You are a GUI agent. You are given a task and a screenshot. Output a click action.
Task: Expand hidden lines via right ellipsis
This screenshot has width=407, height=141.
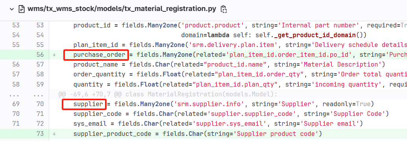coord(39,95)
